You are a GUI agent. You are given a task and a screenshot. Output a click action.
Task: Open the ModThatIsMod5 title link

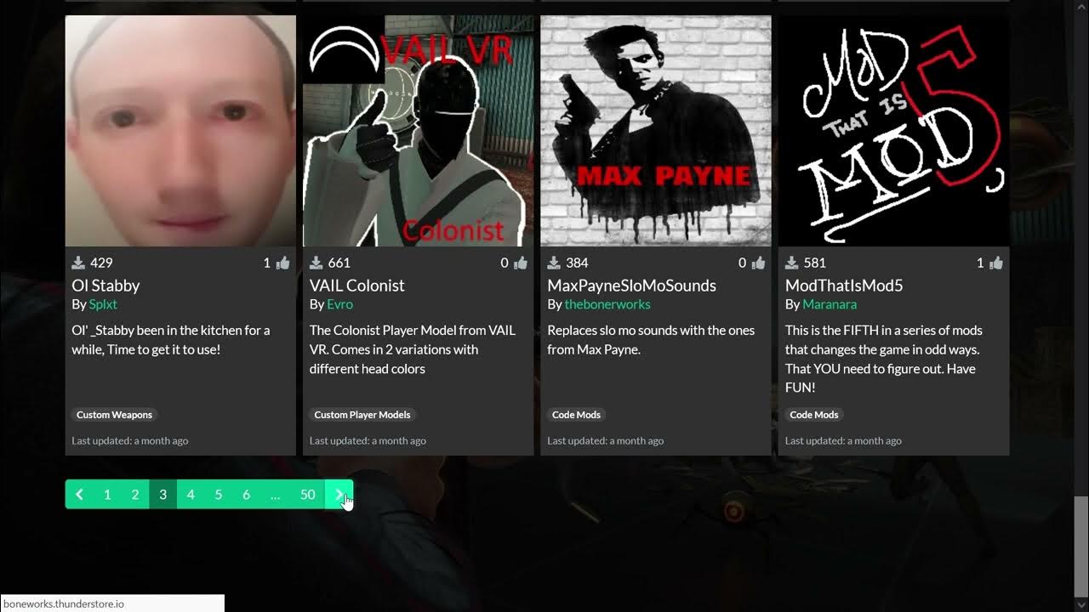point(844,286)
